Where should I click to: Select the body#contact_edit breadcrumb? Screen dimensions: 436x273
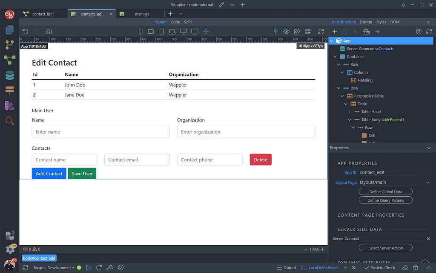(x=39, y=258)
